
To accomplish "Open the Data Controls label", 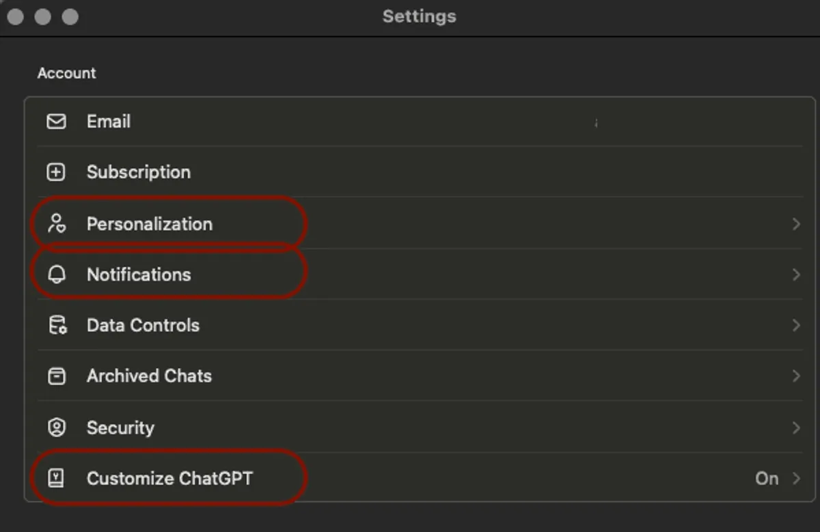I will click(x=143, y=325).
